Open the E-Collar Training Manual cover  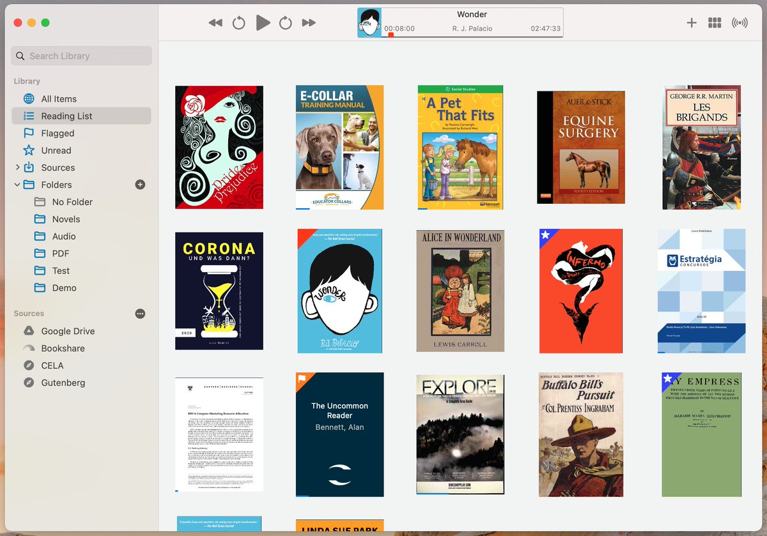pyautogui.click(x=339, y=148)
